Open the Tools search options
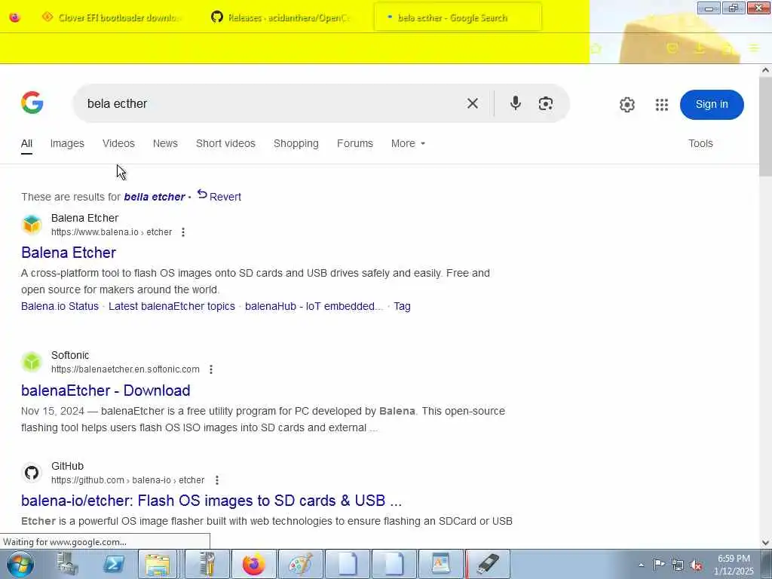Viewport: 772px width, 579px height. (700, 143)
